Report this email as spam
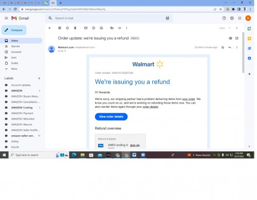The width and height of the screenshot is (257, 200). point(67,28)
